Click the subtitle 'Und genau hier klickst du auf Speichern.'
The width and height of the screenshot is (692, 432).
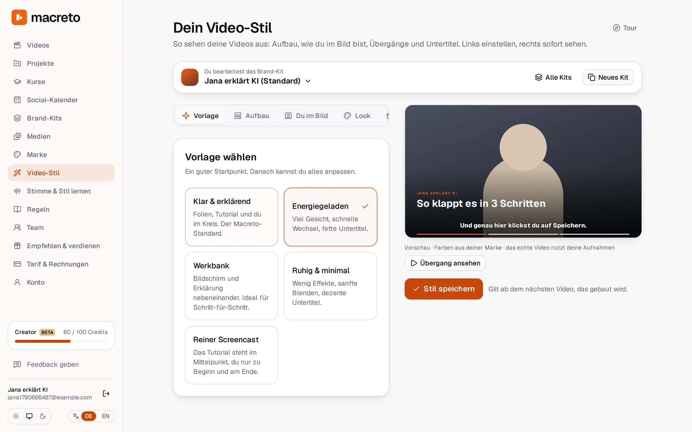[x=523, y=225]
